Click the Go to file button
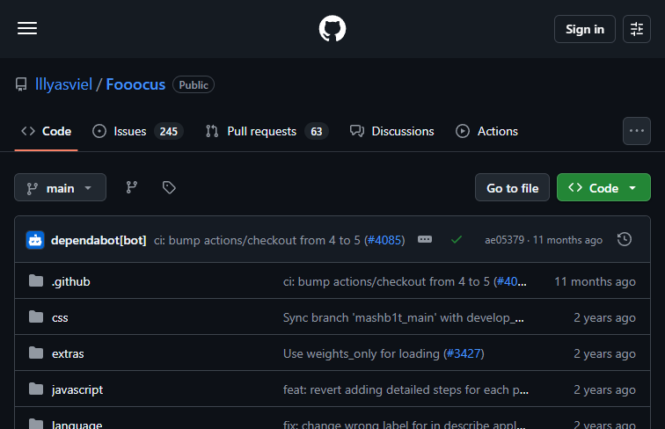 (512, 187)
